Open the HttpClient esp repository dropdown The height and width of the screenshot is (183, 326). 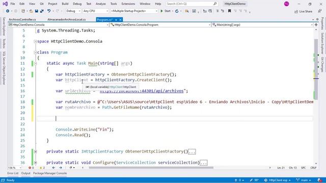[x=277, y=180]
